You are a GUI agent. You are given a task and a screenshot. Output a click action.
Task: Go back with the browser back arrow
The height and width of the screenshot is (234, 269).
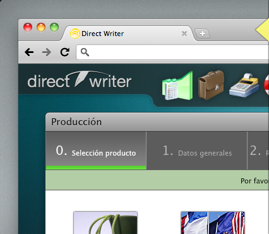coord(29,52)
